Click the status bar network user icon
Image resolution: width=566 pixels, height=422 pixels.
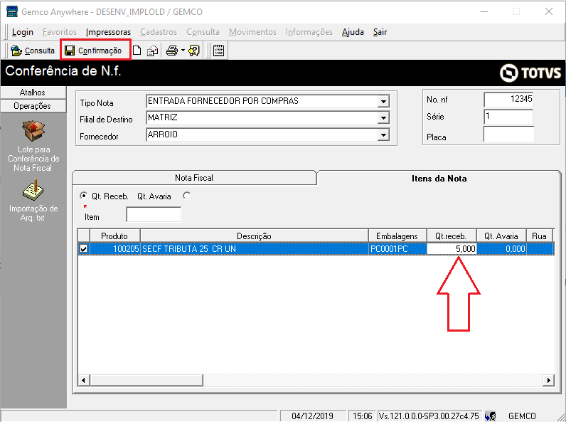[x=490, y=416]
